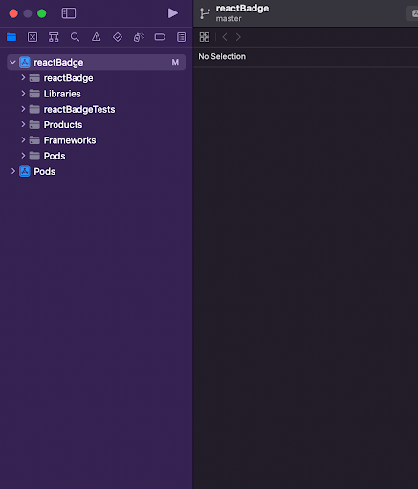
Task: Select the reactBadgeTests folder
Action: coord(79,109)
